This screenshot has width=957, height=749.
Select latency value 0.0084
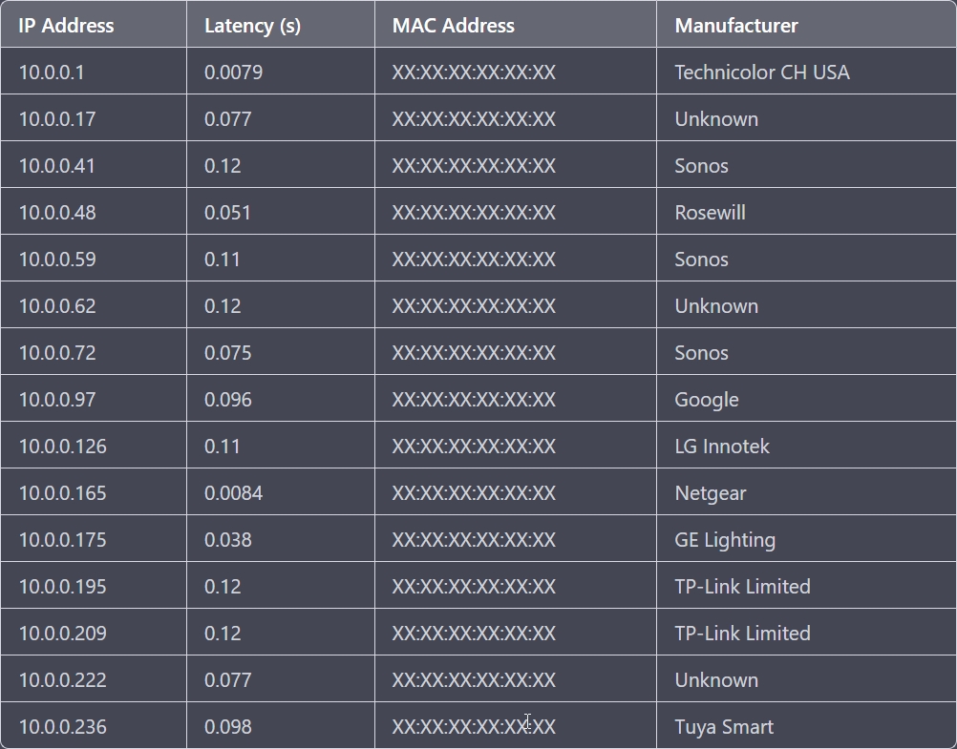(x=233, y=493)
